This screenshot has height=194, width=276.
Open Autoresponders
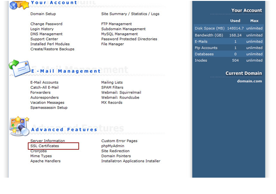click(x=44, y=97)
